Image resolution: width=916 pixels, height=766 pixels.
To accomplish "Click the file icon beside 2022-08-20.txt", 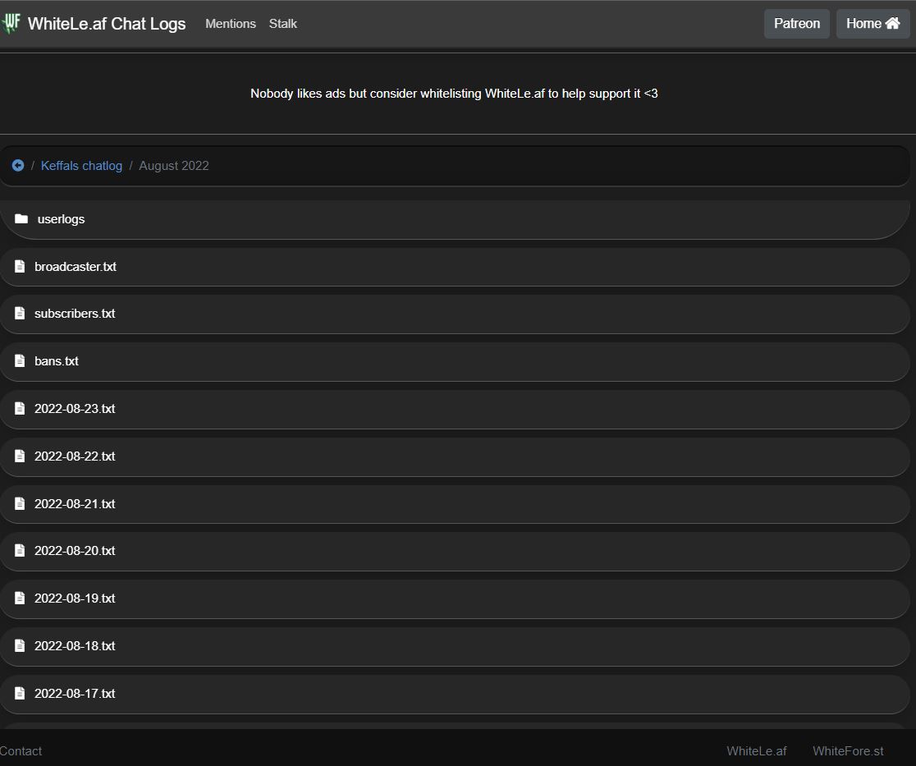I will coord(20,550).
